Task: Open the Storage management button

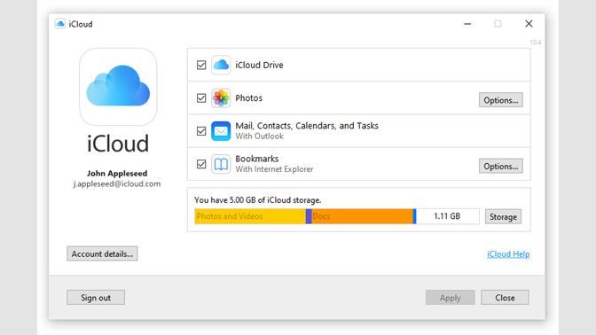Action: [503, 216]
